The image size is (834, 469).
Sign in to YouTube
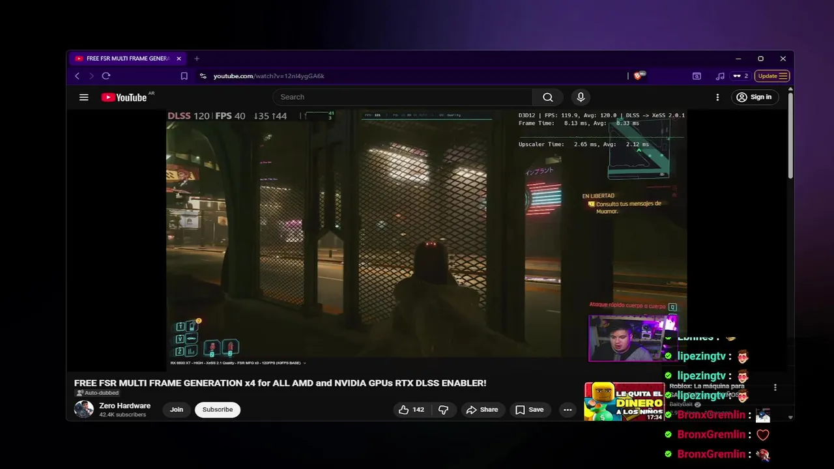tap(754, 97)
